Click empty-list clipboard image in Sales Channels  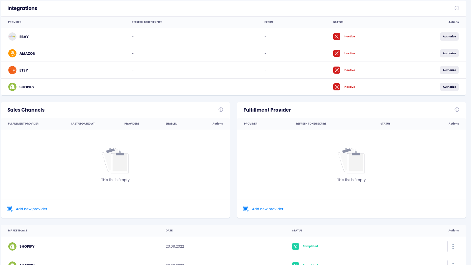[x=115, y=160]
